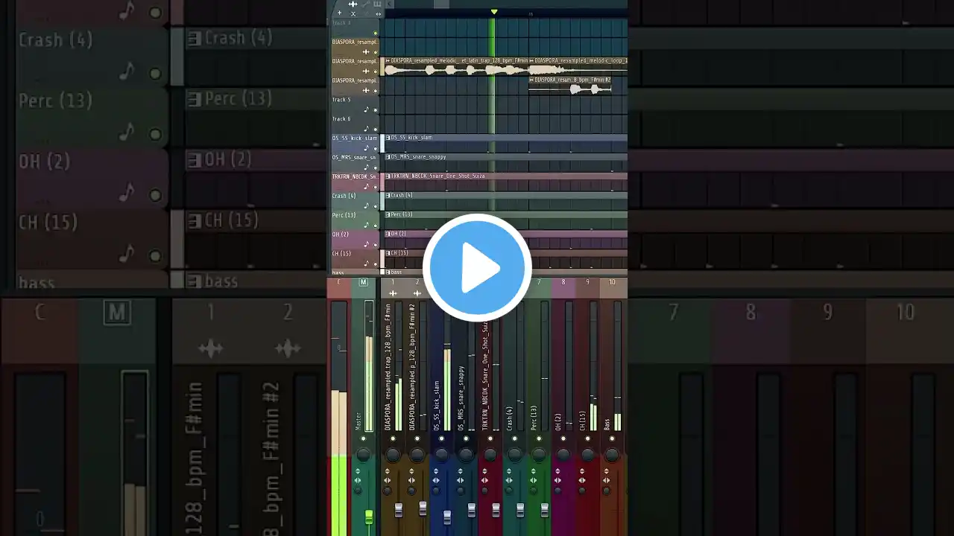Click the X icon above track list
This screenshot has width=954, height=536.
coord(353,13)
